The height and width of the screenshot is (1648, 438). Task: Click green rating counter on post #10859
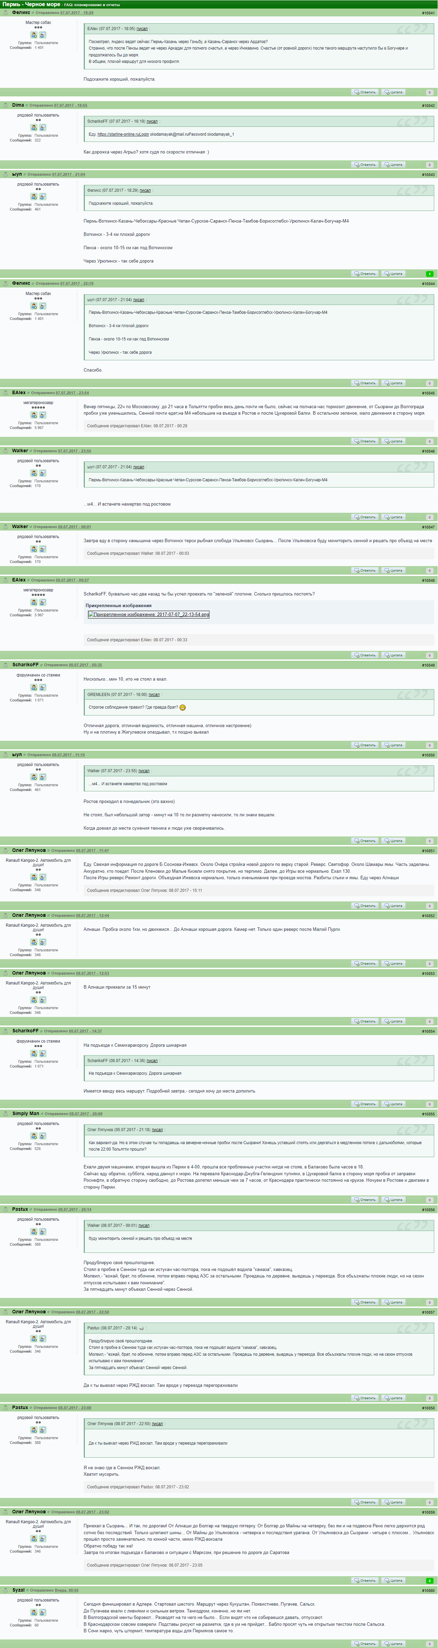(430, 1580)
